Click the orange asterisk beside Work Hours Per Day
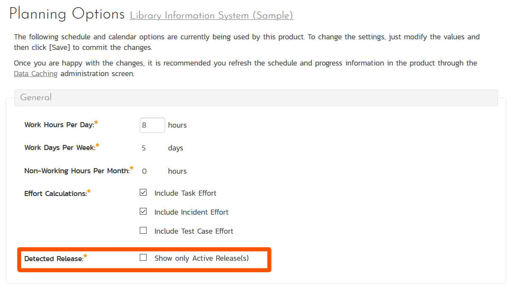The image size is (530, 289). point(96,123)
